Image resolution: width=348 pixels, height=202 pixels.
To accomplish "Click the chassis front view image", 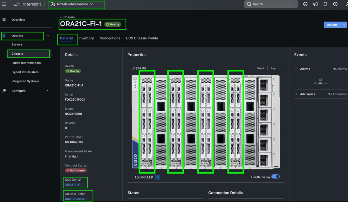I will (x=206, y=122).
